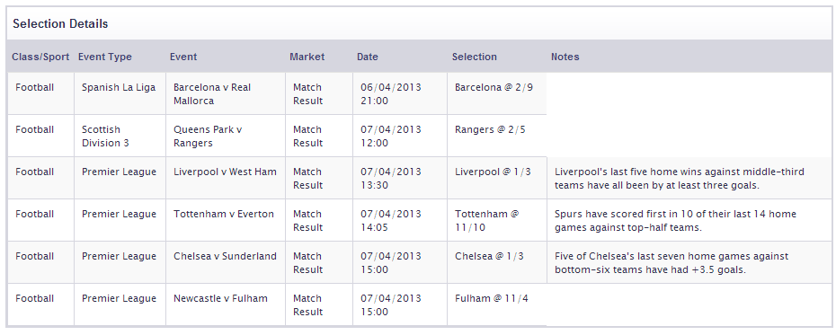Click the Fulham @ 11/4 selection

pos(492,298)
